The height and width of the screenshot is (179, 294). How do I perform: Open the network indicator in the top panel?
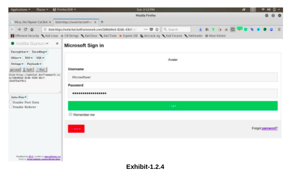tap(263, 10)
